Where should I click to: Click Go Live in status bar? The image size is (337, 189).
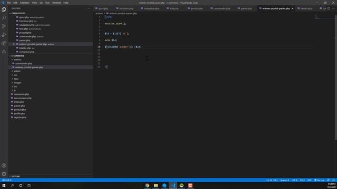319,180
